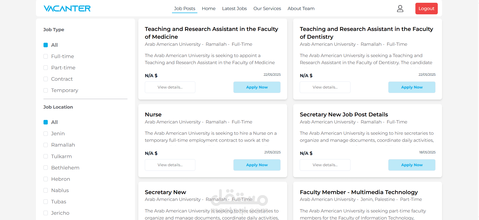View details of the Nurse posting
This screenshot has width=479, height=220.
coord(170,165)
